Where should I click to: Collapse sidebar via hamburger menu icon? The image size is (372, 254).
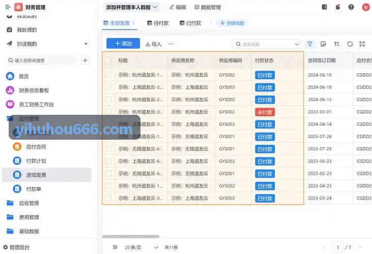(8, 7)
